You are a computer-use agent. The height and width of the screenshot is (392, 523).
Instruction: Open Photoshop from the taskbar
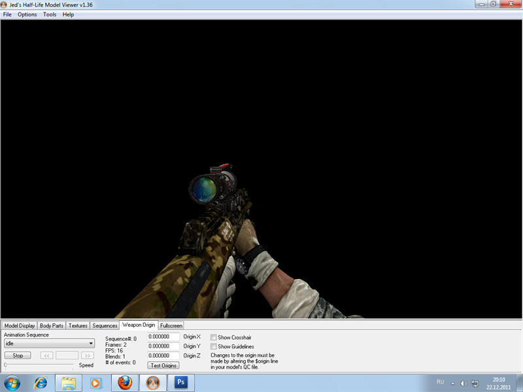point(181,384)
